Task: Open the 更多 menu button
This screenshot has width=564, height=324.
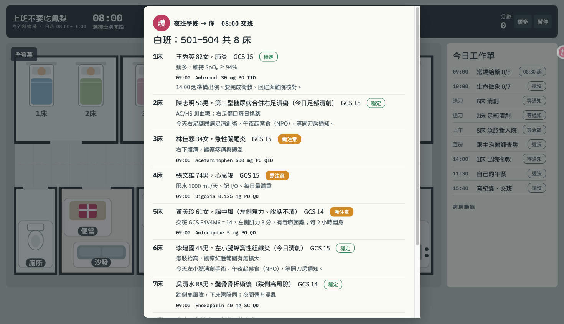Action: point(523,22)
